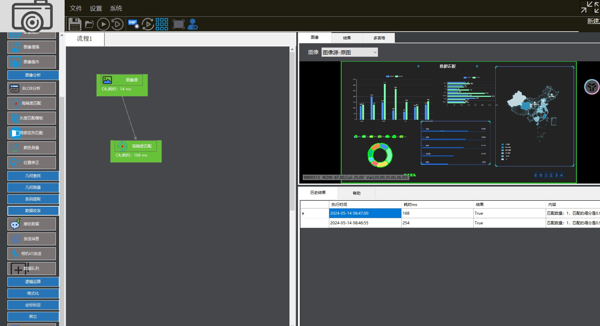The width and height of the screenshot is (600, 326).
Task: Open user account settings icon
Action: (192, 24)
